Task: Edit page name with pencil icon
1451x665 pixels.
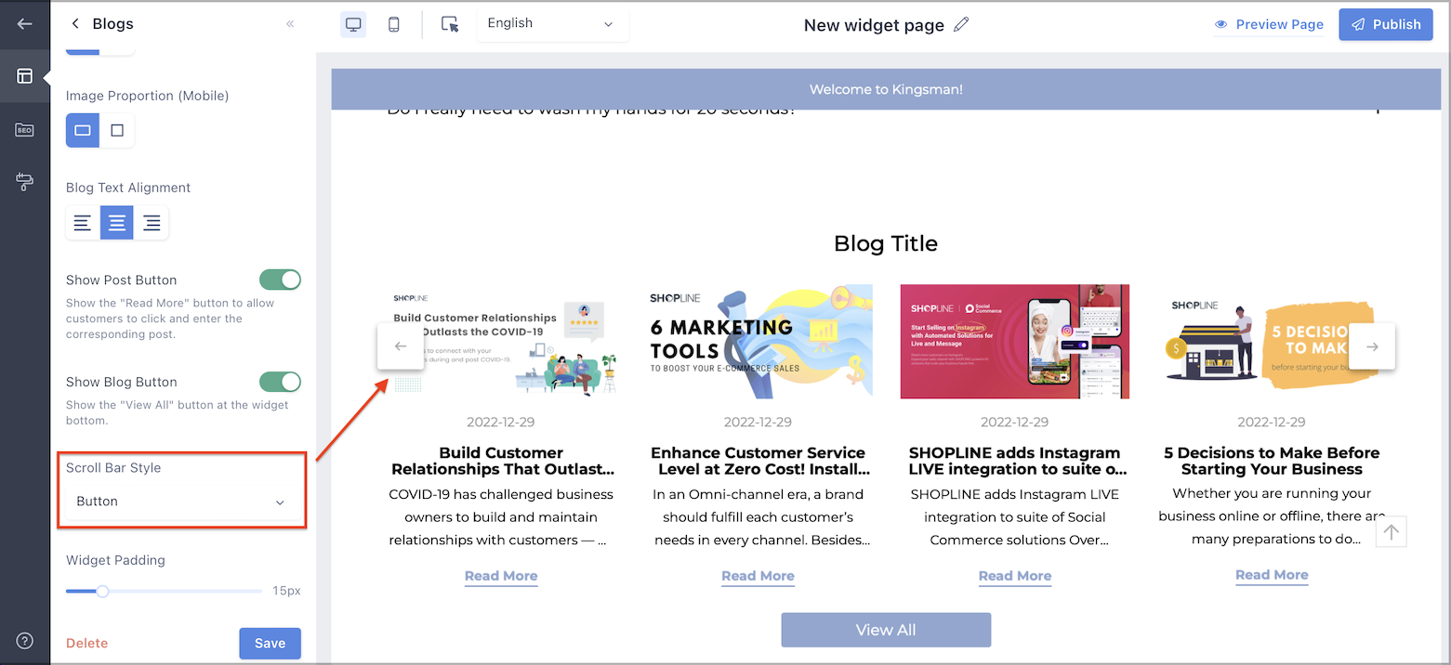Action: coord(961,24)
